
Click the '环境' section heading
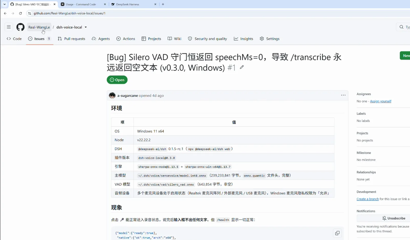pos(117,108)
